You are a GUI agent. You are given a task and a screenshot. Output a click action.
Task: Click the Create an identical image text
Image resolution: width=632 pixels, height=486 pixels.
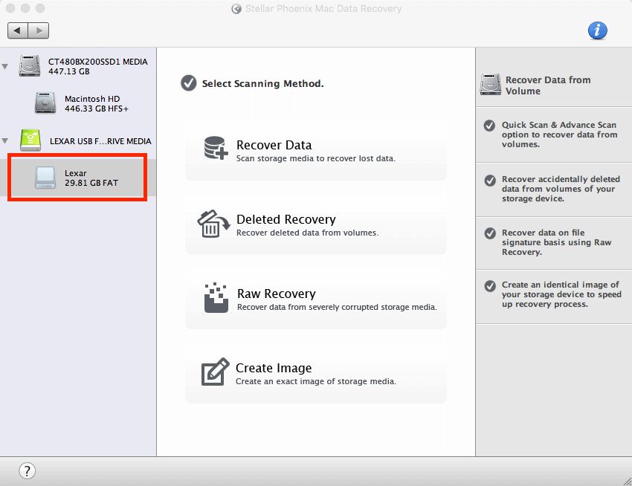[561, 294]
